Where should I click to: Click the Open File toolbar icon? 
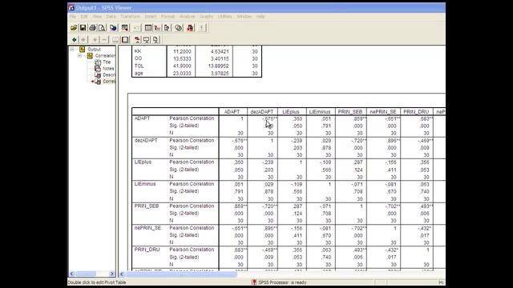click(74, 28)
